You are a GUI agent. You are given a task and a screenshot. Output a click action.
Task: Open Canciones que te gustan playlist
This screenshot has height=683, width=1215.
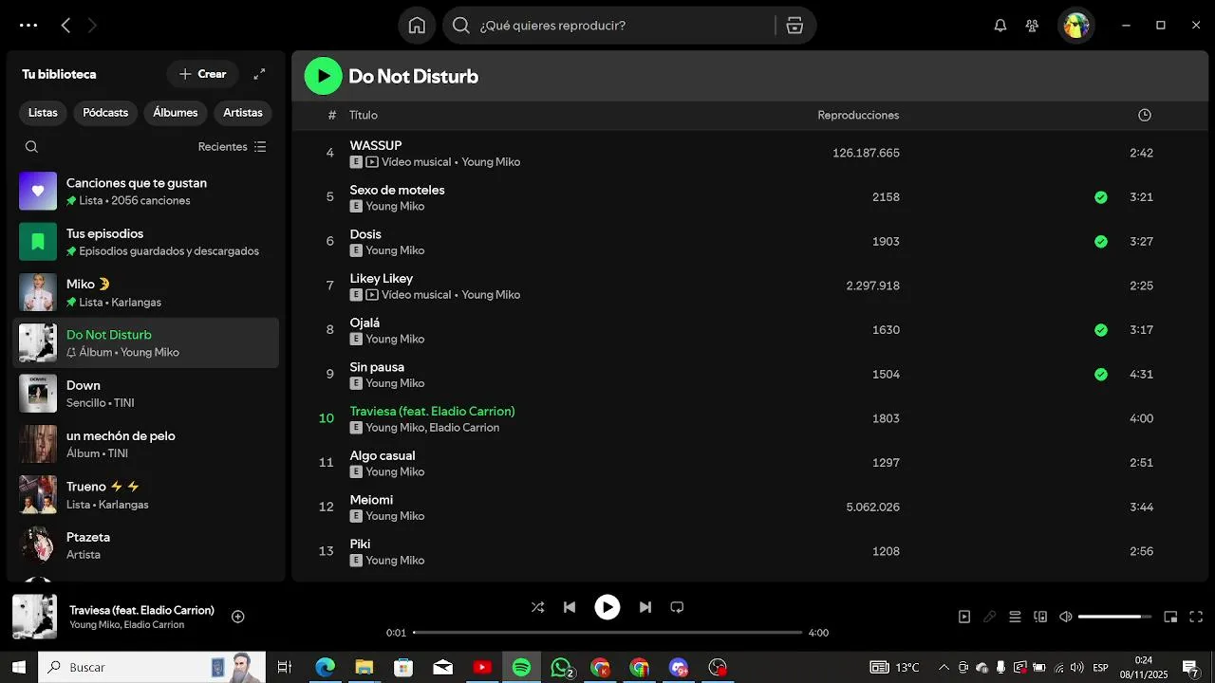click(146, 192)
